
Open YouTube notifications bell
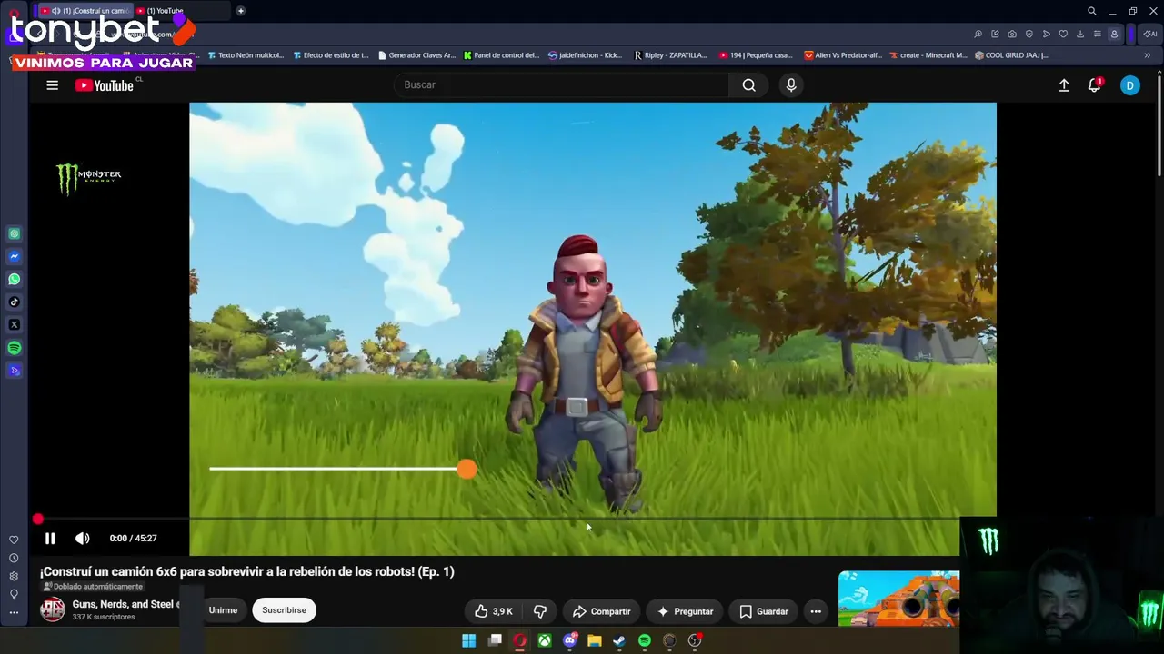pos(1095,84)
